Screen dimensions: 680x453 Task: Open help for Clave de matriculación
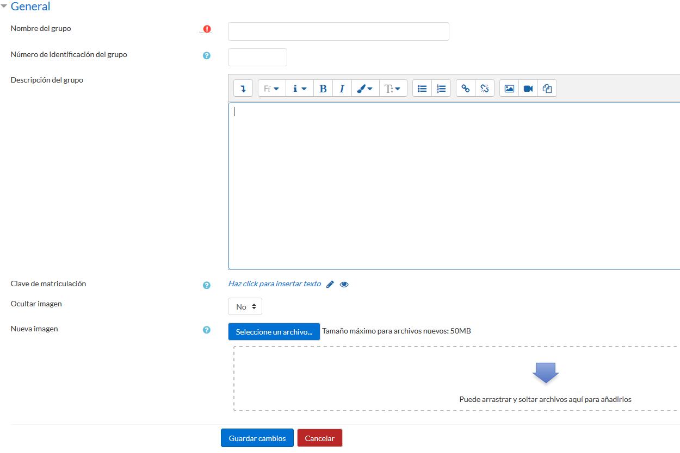(x=207, y=285)
